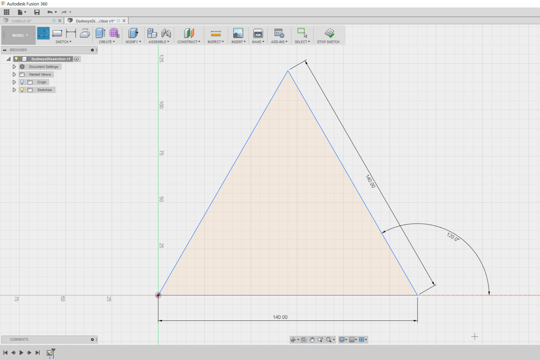Screen dimensions: 540x360
Task: Expand the Document Settings node
Action: (14, 67)
